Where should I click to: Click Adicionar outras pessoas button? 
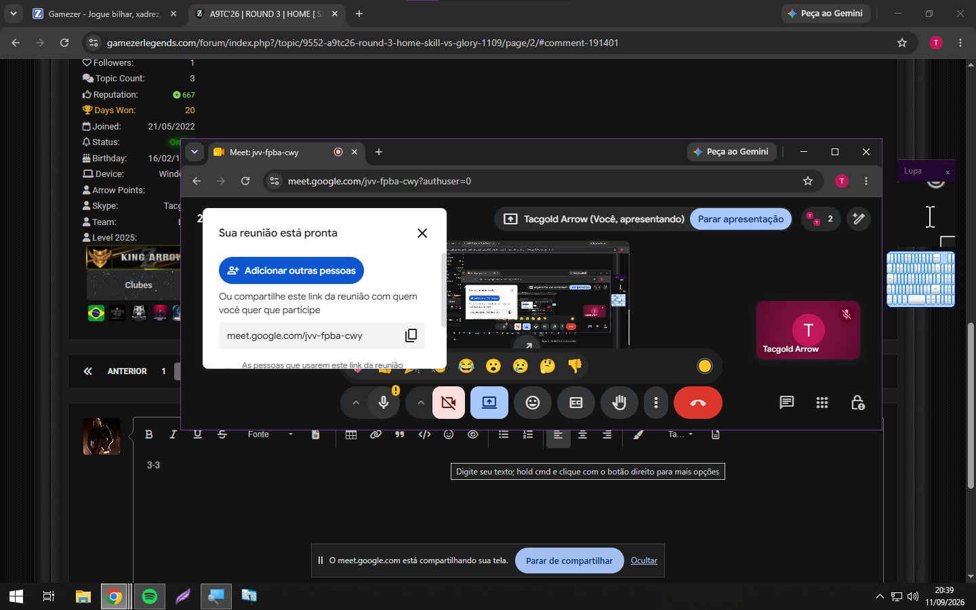291,270
